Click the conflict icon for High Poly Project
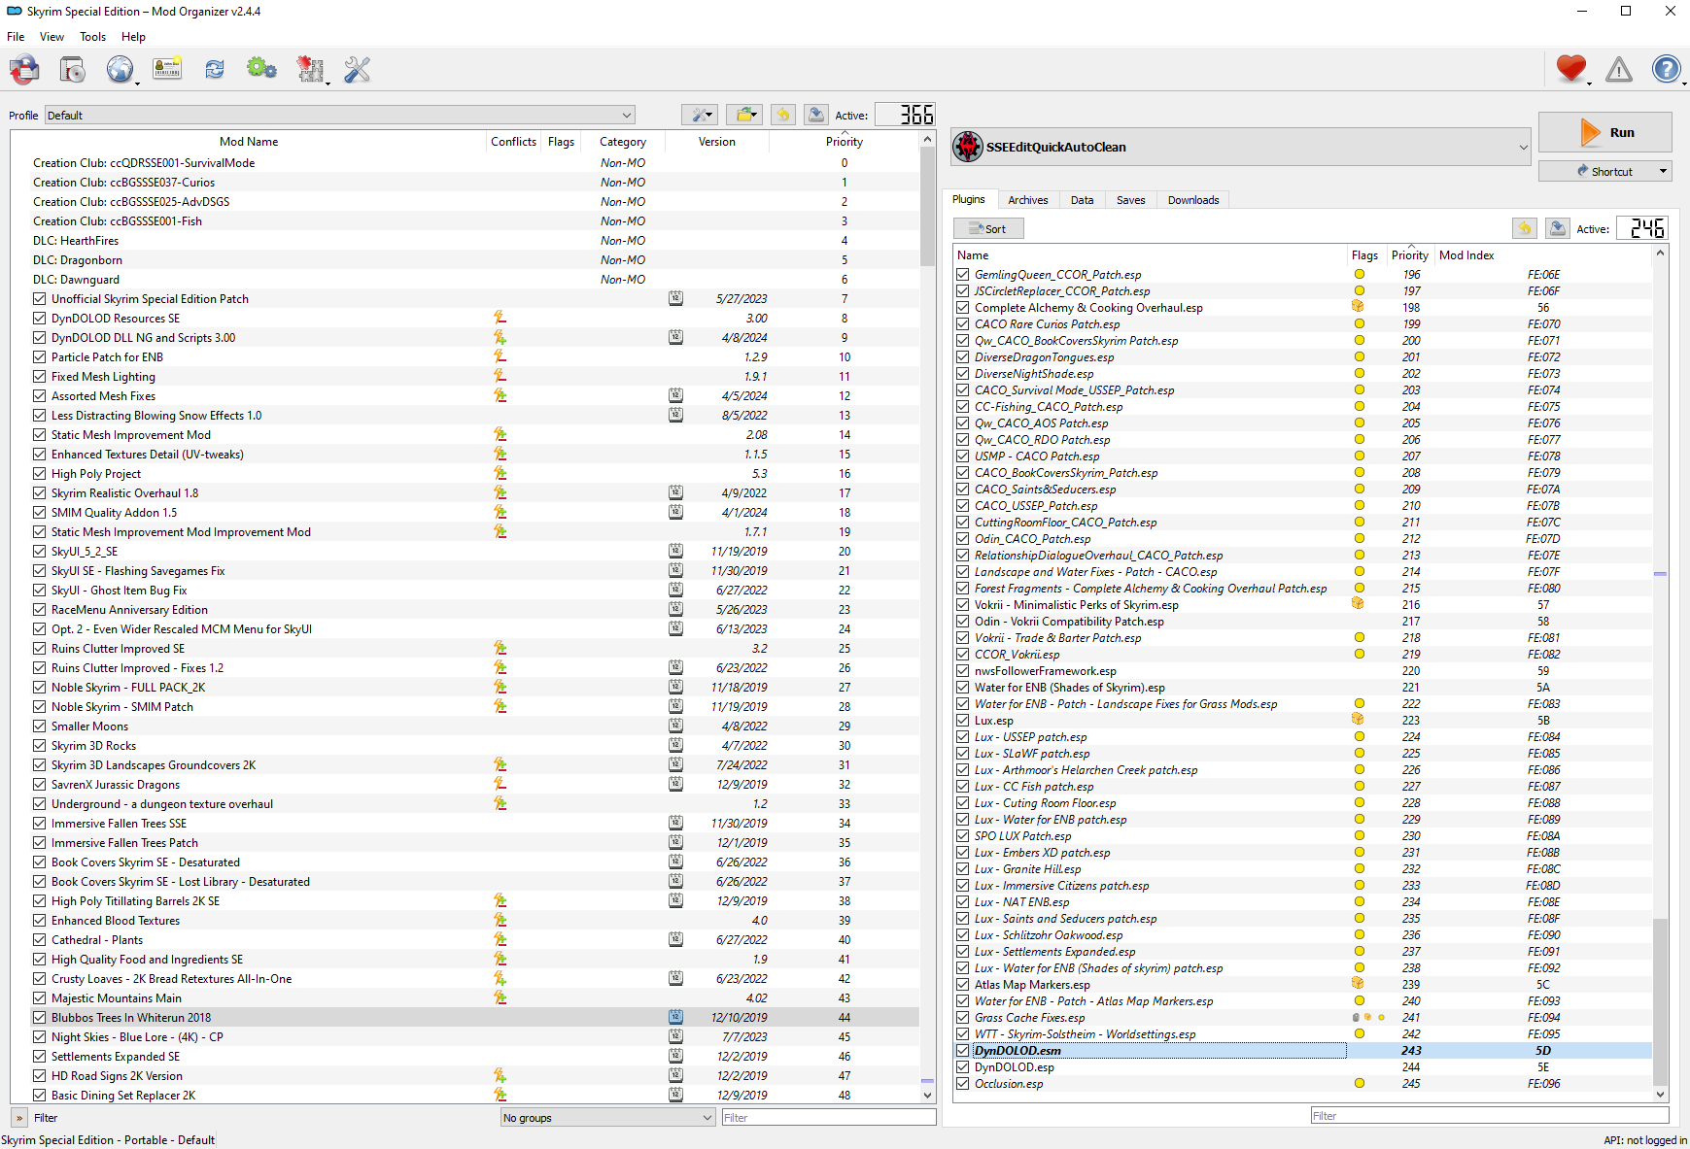 pos(500,474)
